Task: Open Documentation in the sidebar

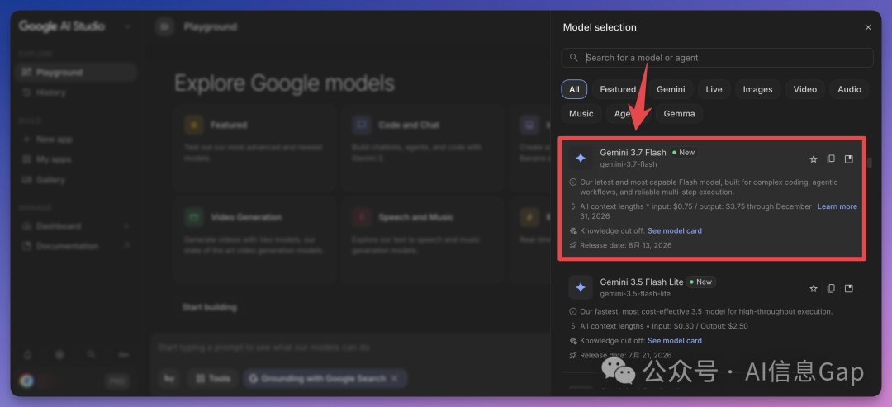Action: pyautogui.click(x=77, y=246)
